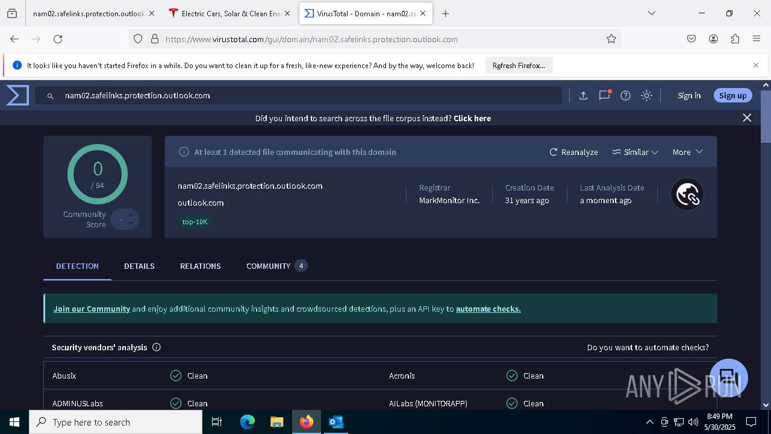Click the Firefox address bar URL
Viewport: 771px width, 434px height.
[x=311, y=39]
